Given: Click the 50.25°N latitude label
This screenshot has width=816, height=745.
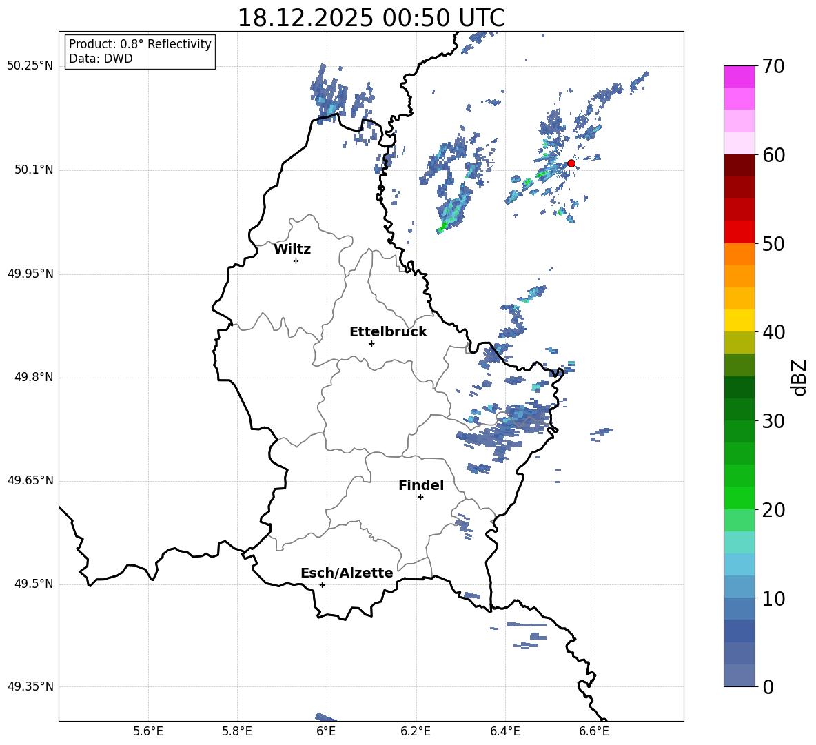Looking at the screenshot, I should (x=30, y=66).
